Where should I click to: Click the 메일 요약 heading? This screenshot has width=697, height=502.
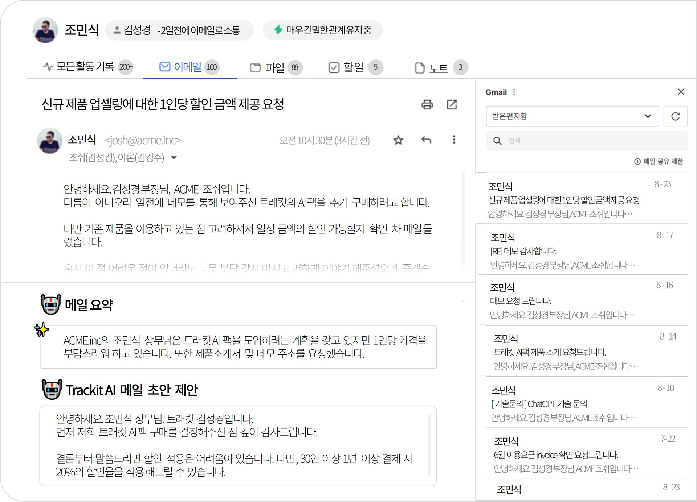point(89,305)
